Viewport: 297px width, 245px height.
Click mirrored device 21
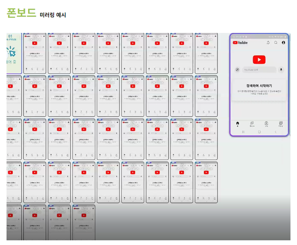[x=59, y=139]
